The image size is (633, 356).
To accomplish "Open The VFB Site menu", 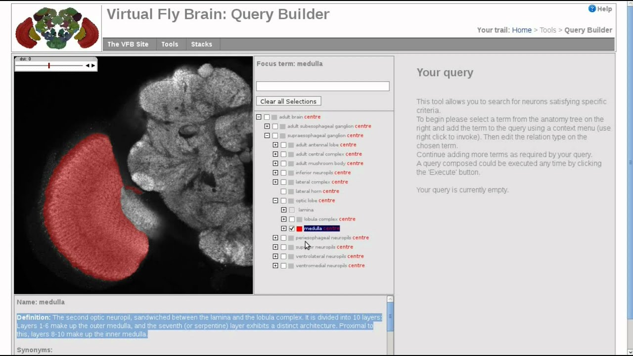I will point(128,44).
